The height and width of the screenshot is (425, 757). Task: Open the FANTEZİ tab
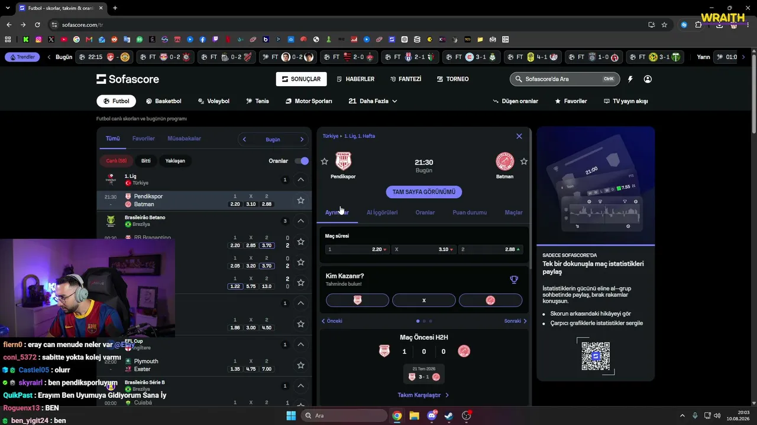(406, 79)
